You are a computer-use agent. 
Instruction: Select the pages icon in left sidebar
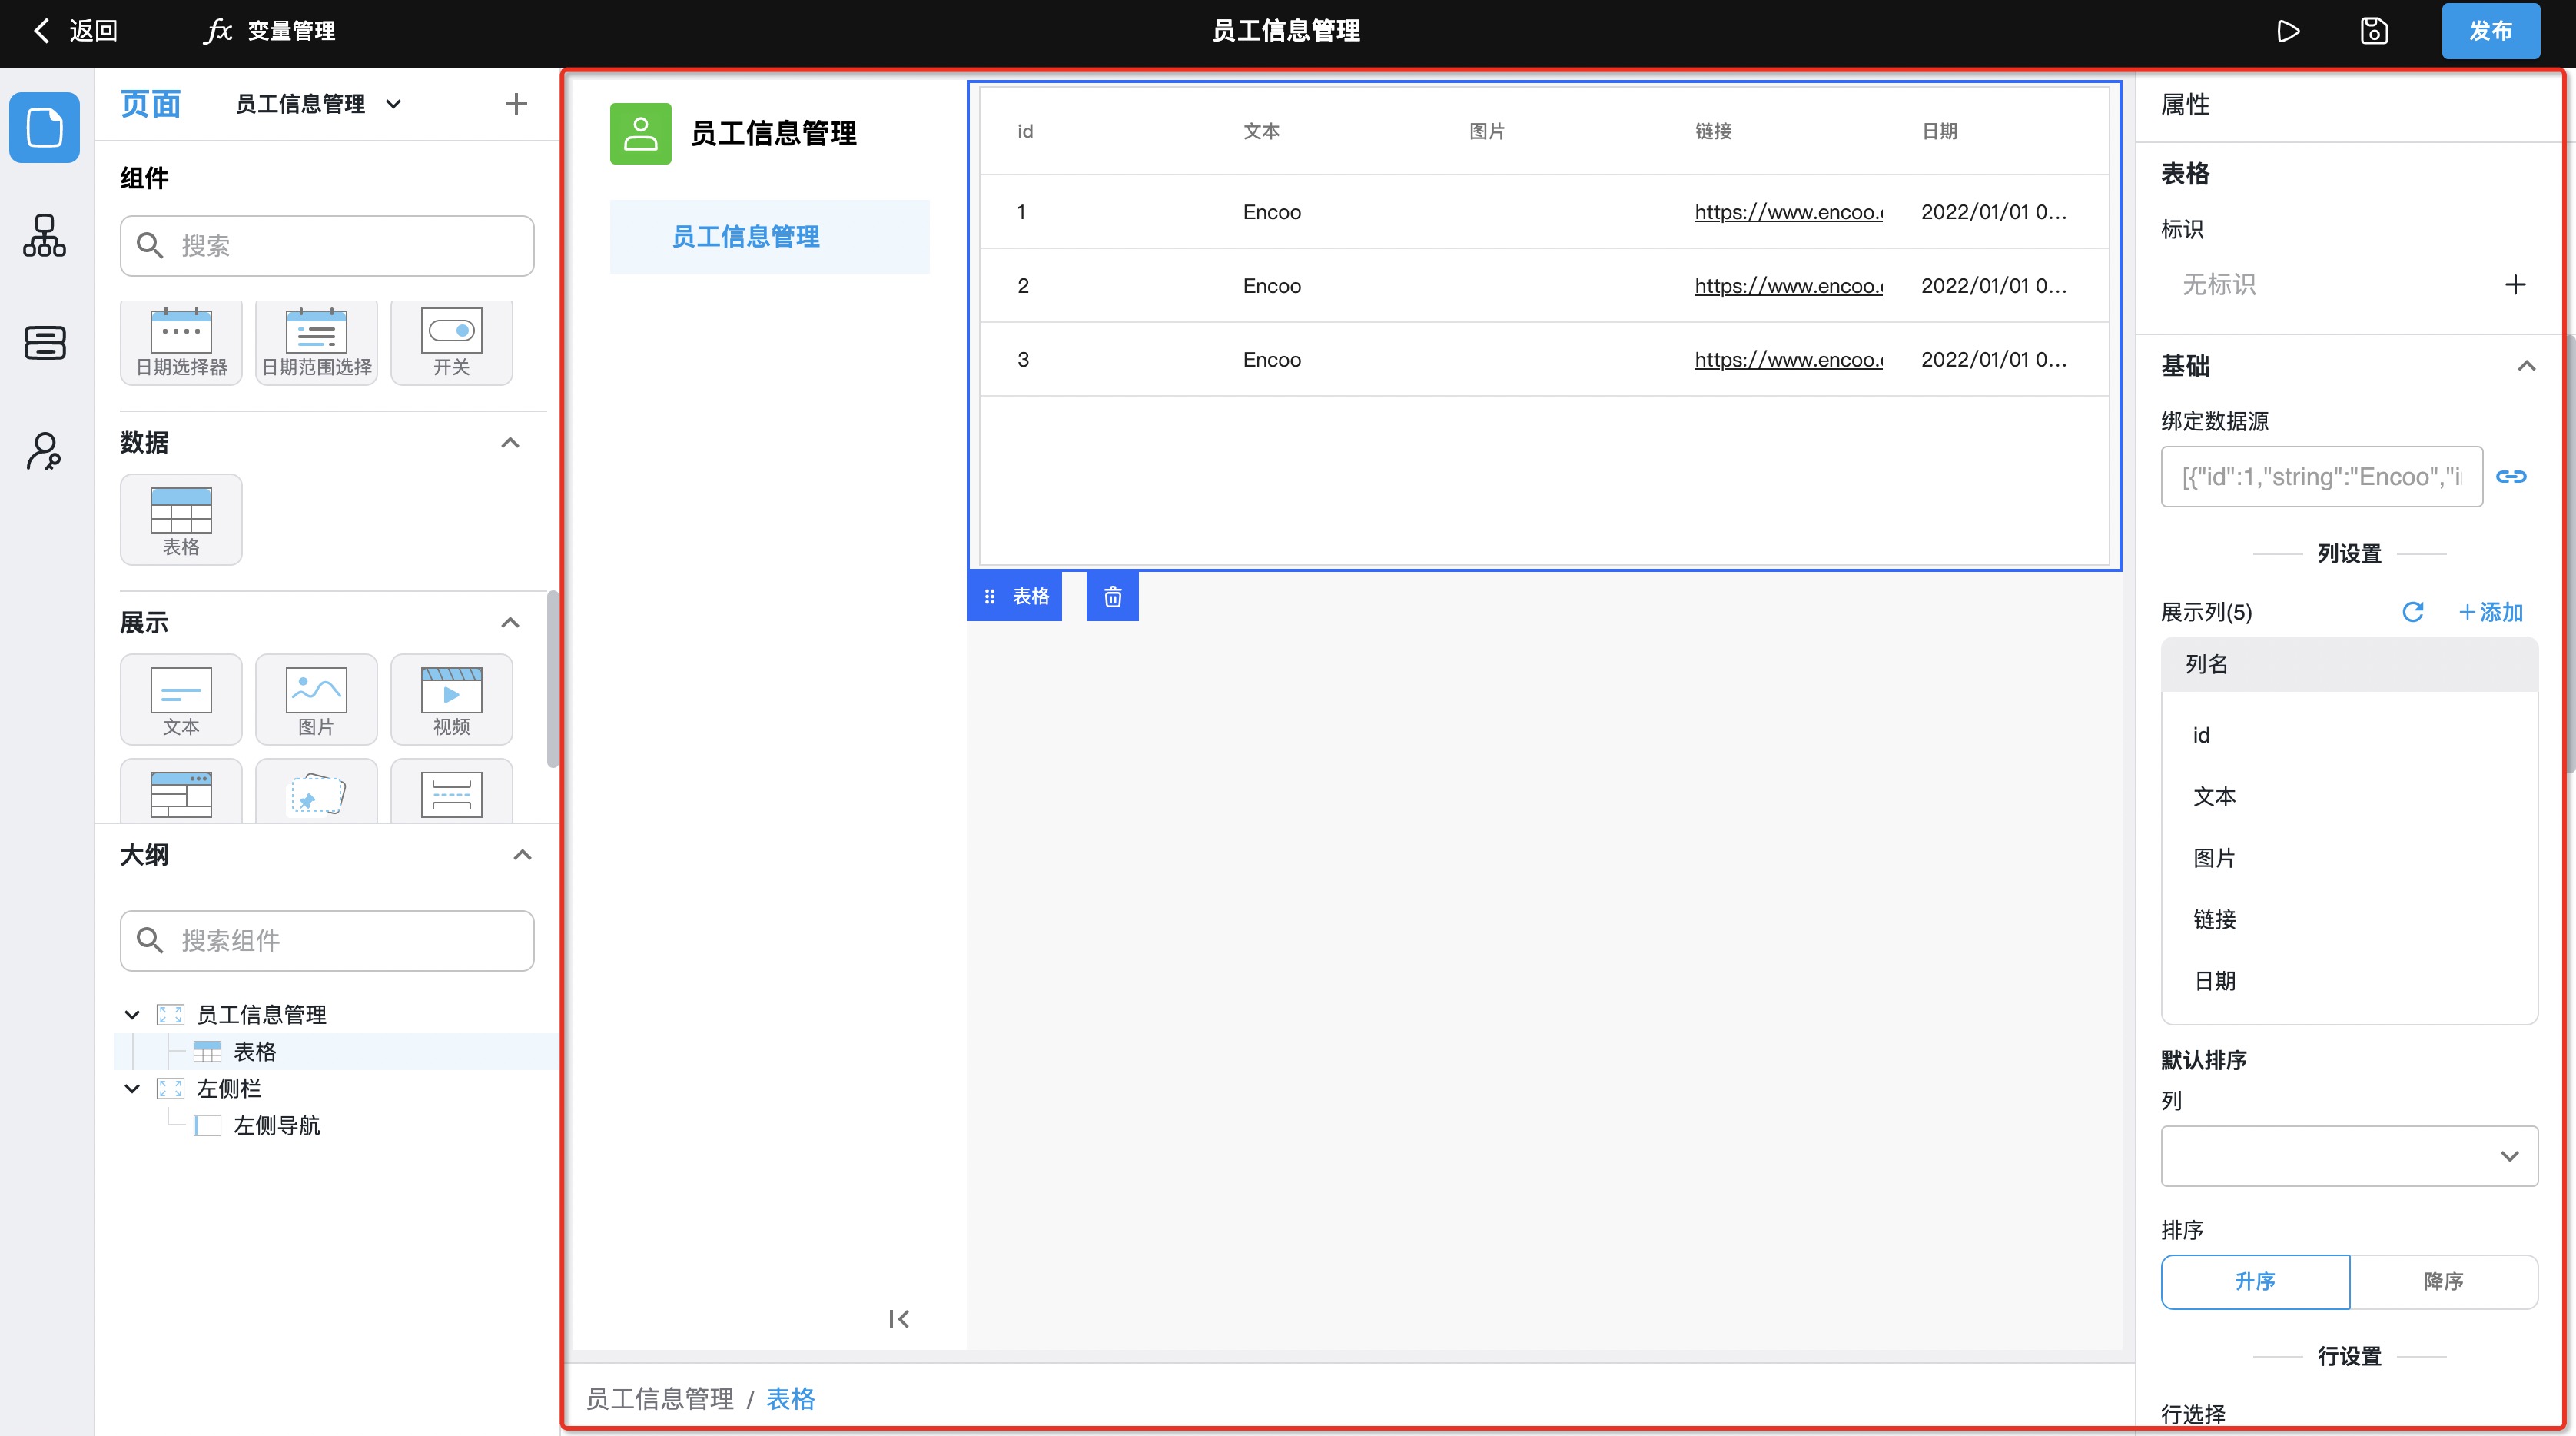(x=45, y=127)
